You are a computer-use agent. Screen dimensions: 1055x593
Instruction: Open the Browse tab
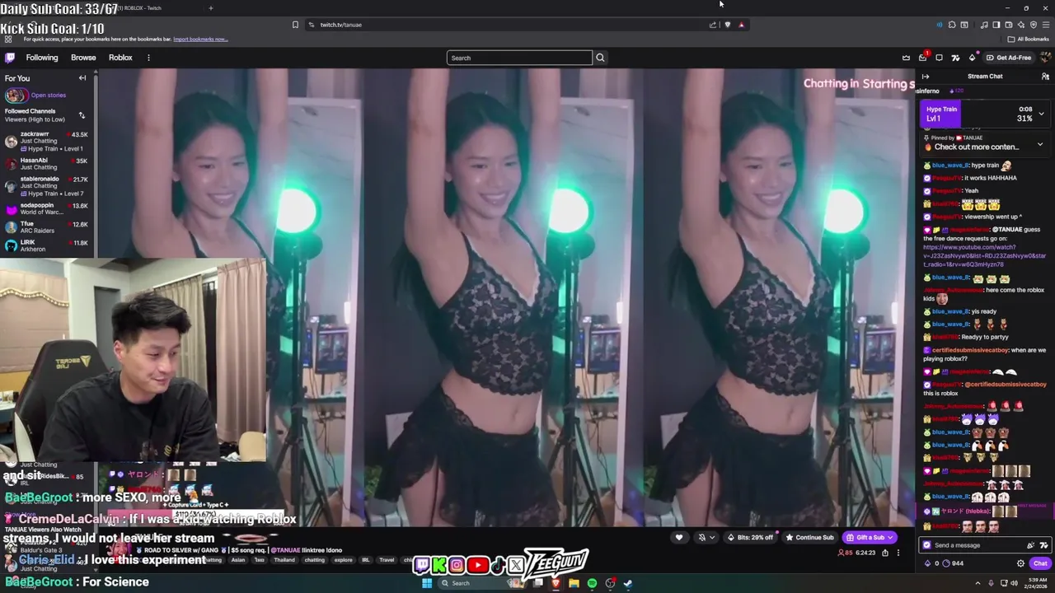coord(83,58)
